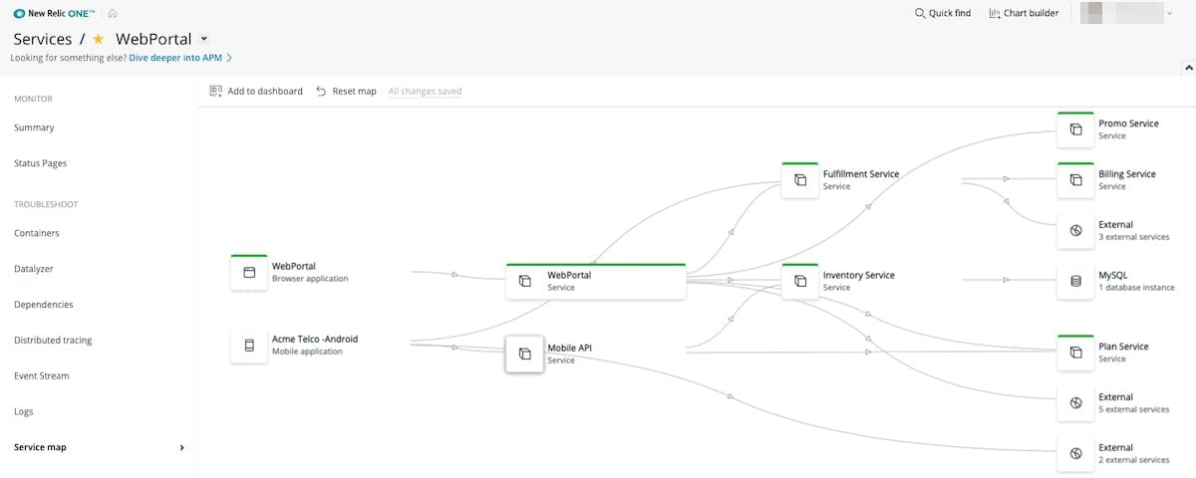Select the Inventory Service node icon

[x=800, y=281]
